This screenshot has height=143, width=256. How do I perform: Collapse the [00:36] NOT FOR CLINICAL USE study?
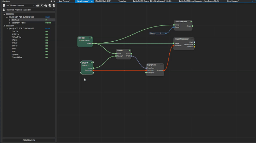(7, 17)
